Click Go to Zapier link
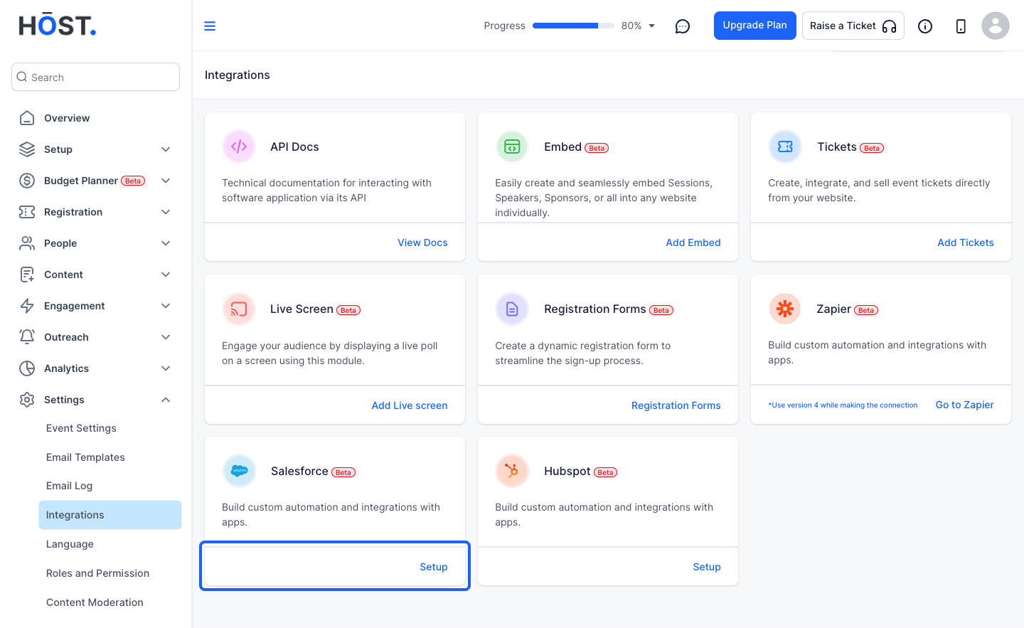Screen dimensions: 1024x628 (965, 405)
